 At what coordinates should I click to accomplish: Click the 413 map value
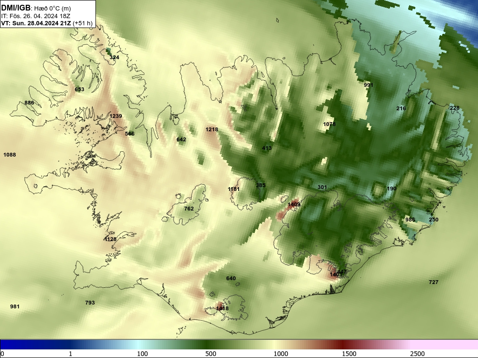tap(267, 148)
